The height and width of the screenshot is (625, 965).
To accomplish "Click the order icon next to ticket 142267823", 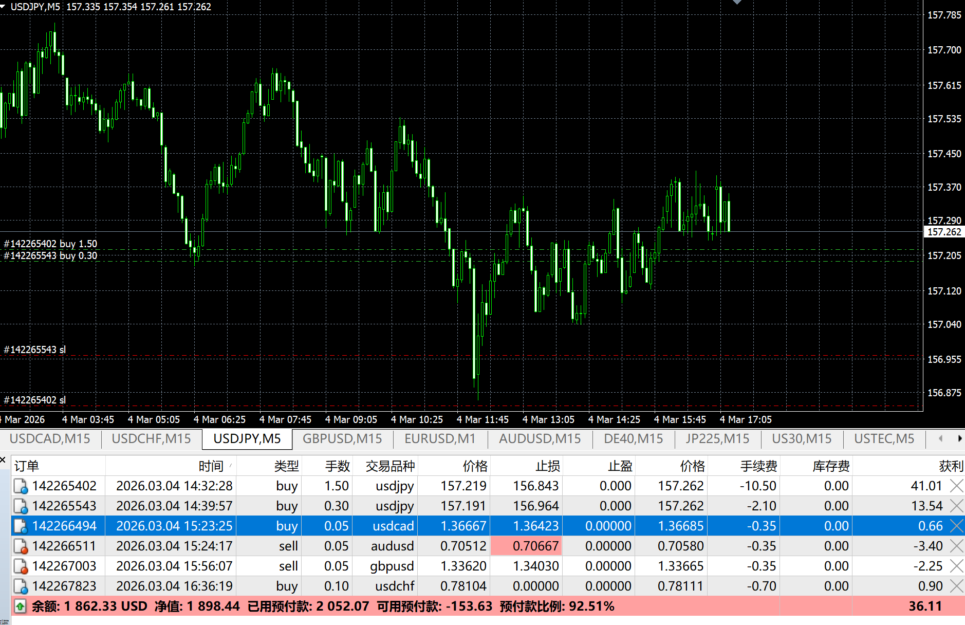I will 21,586.
